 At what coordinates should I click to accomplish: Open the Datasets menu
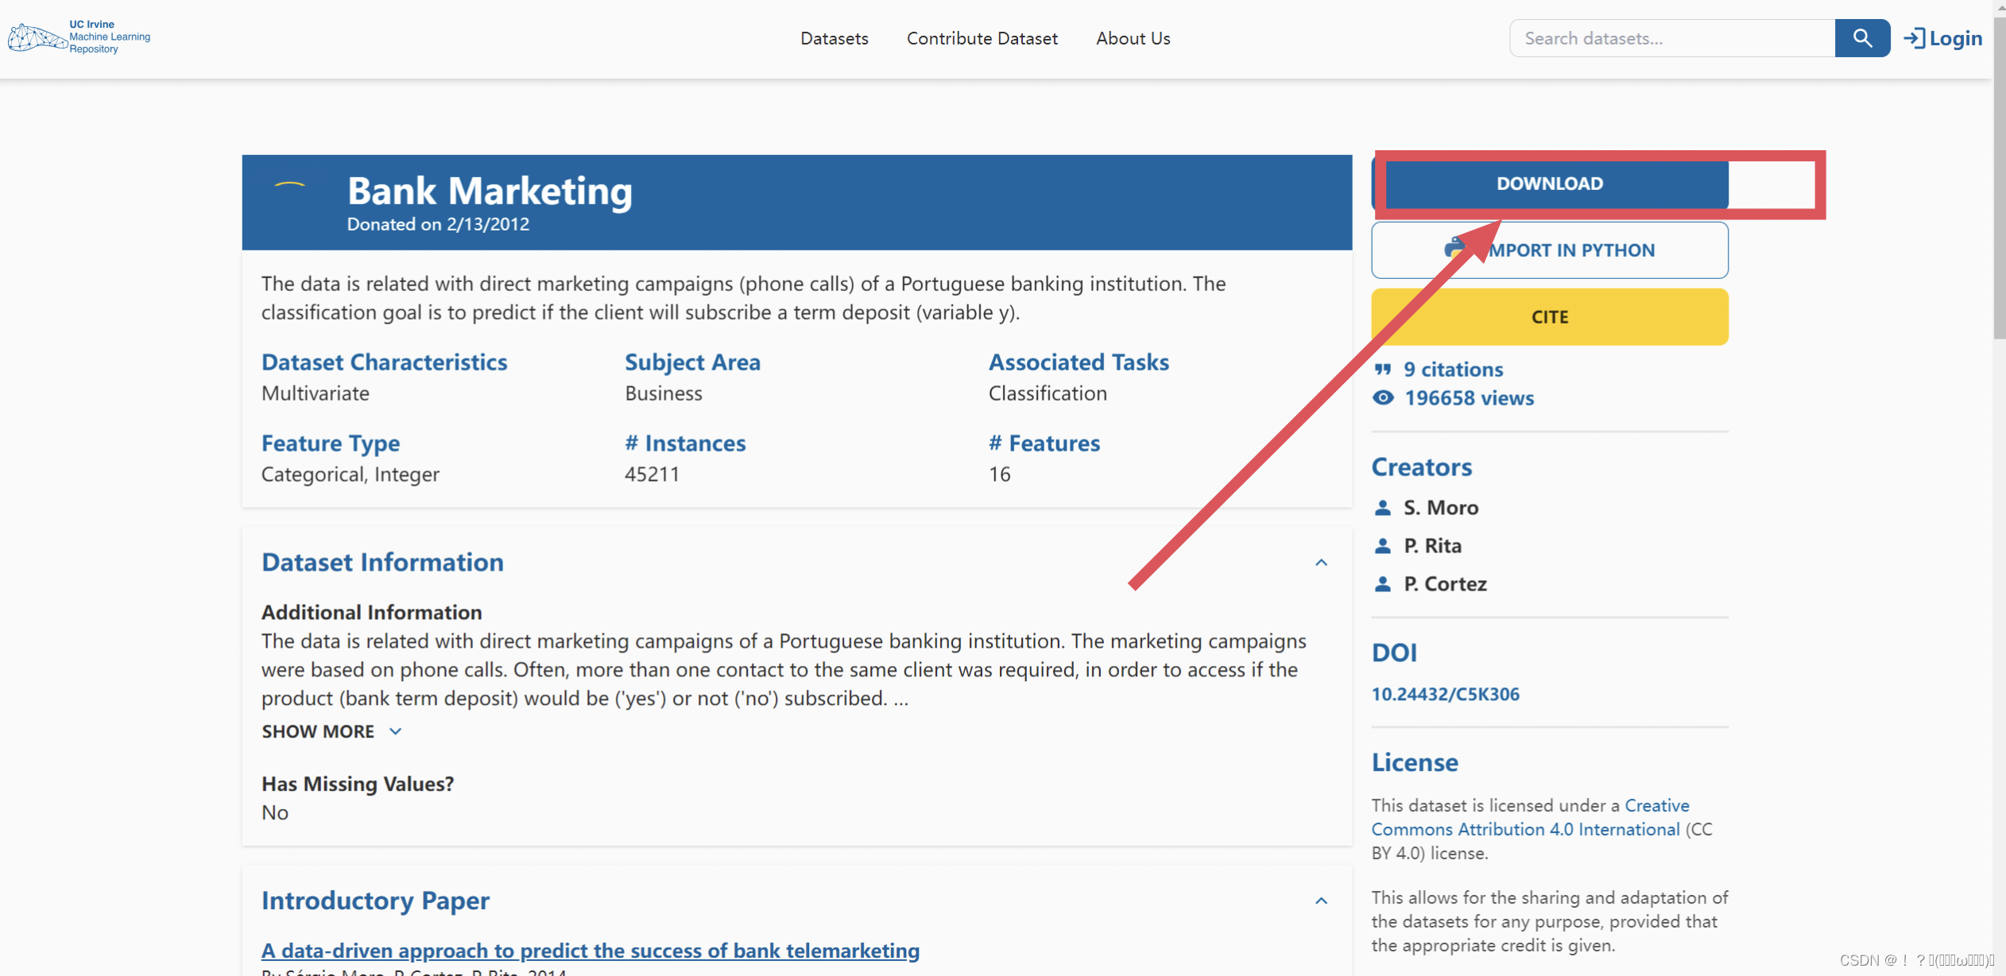(x=834, y=38)
